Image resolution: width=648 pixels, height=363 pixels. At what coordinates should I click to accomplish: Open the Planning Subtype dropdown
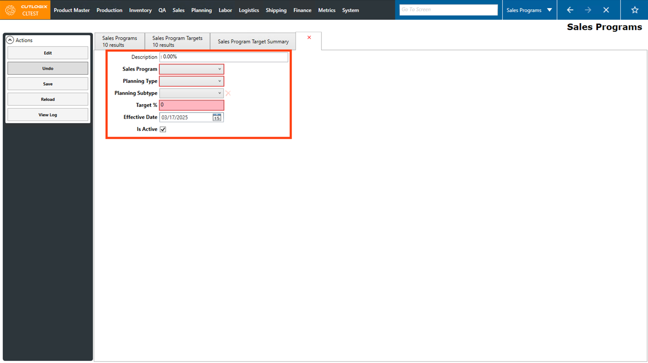coord(192,93)
